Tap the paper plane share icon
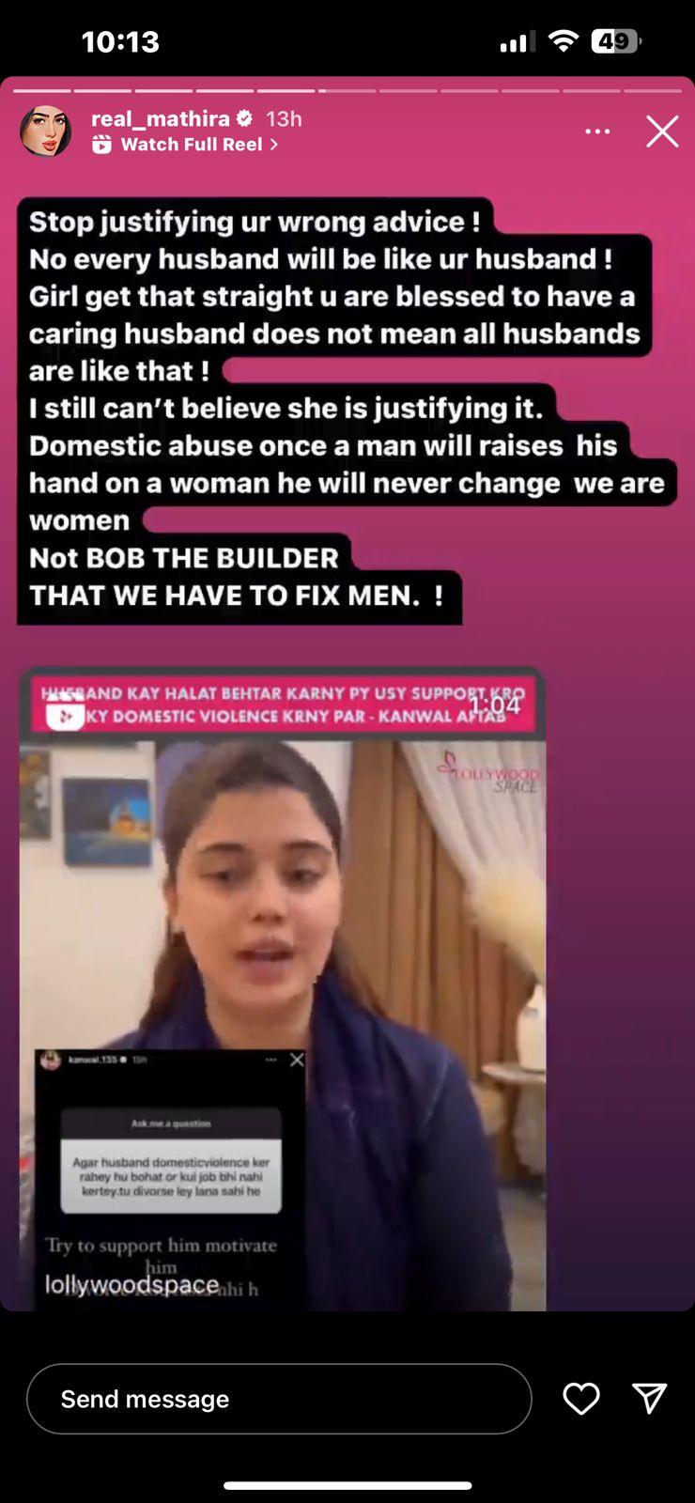The image size is (695, 1503). point(650,1399)
